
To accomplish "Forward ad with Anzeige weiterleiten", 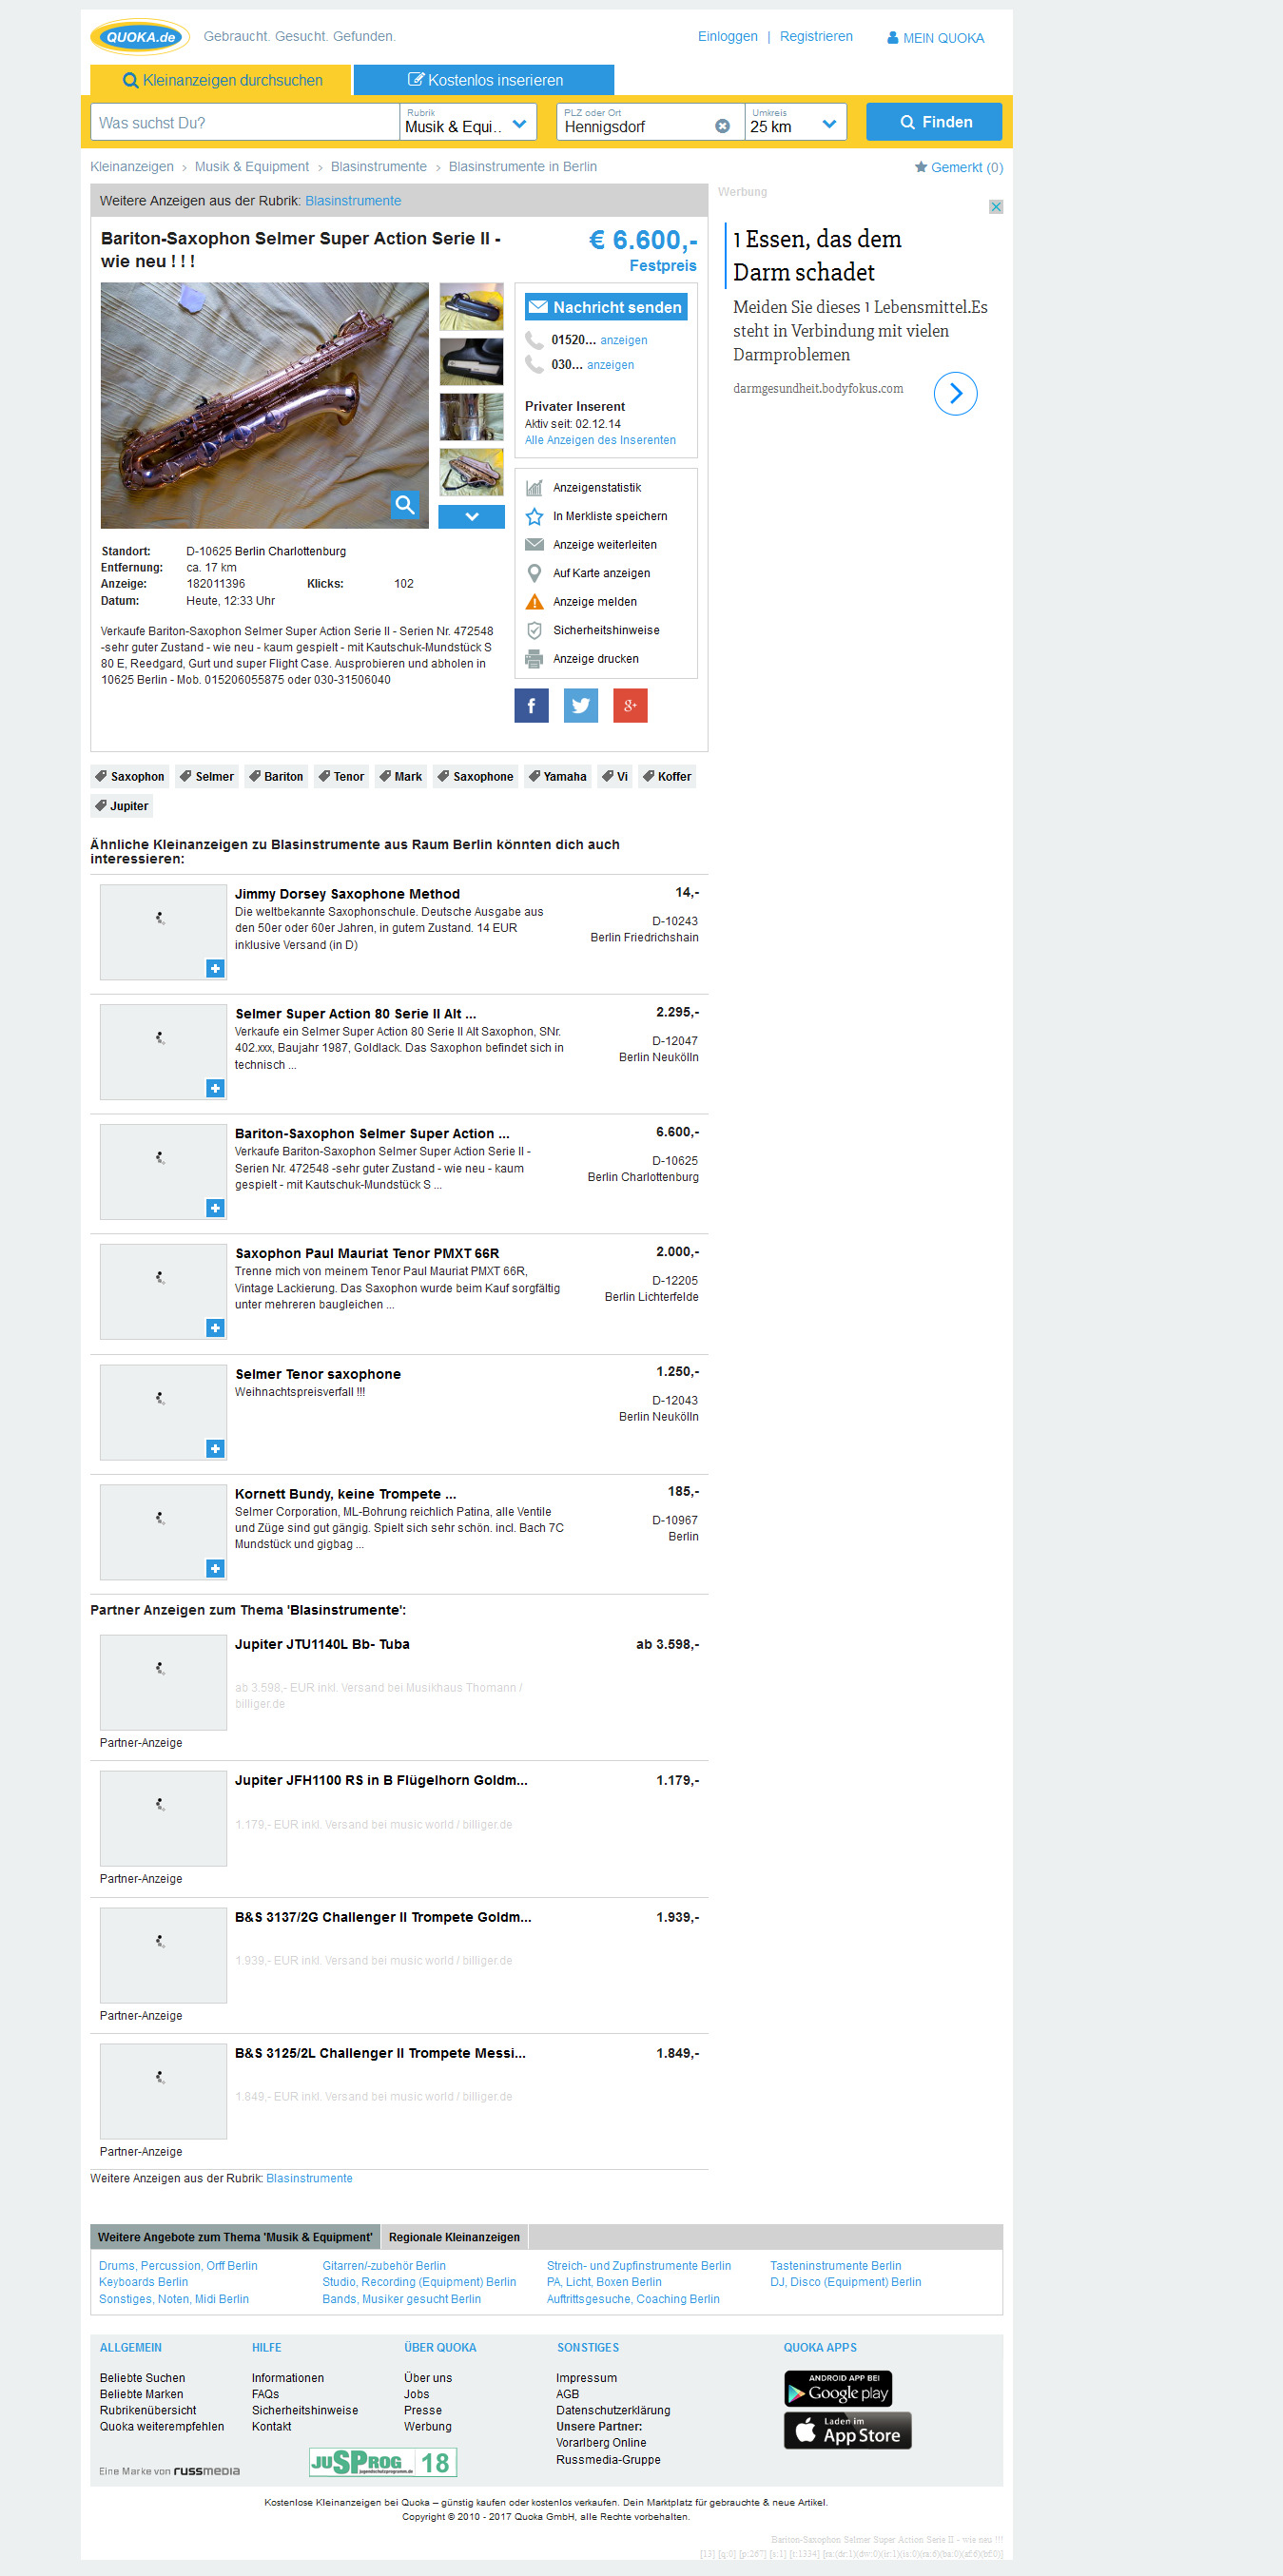I will (592, 545).
